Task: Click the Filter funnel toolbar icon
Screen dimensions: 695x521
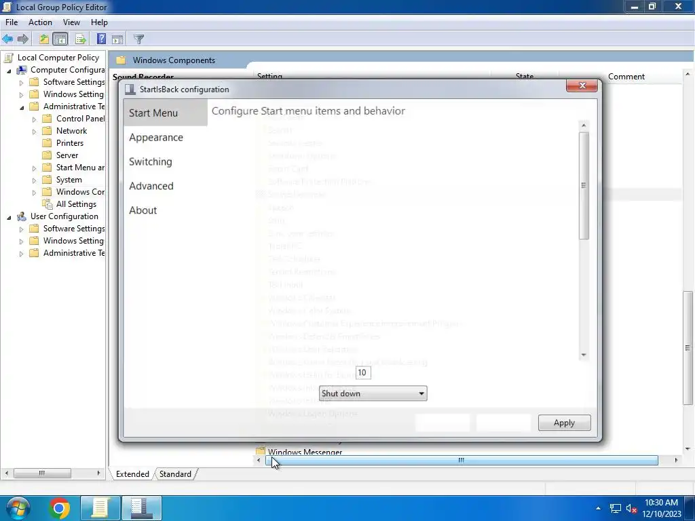Action: coord(138,39)
